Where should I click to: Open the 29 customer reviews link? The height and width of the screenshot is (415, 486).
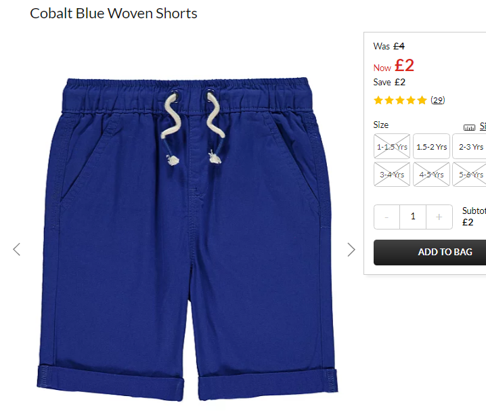pos(438,100)
